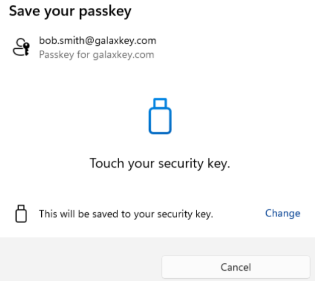Click Change to pick another save location
The width and height of the screenshot is (315, 281).
pyautogui.click(x=282, y=213)
